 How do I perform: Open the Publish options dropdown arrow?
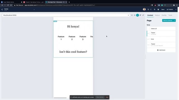176,9
